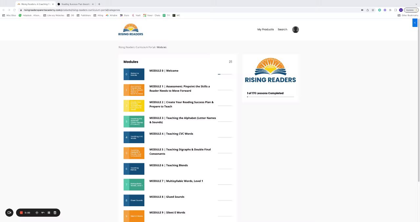Click the 1 of 170 Lessons Completed progress bar

click(270, 97)
